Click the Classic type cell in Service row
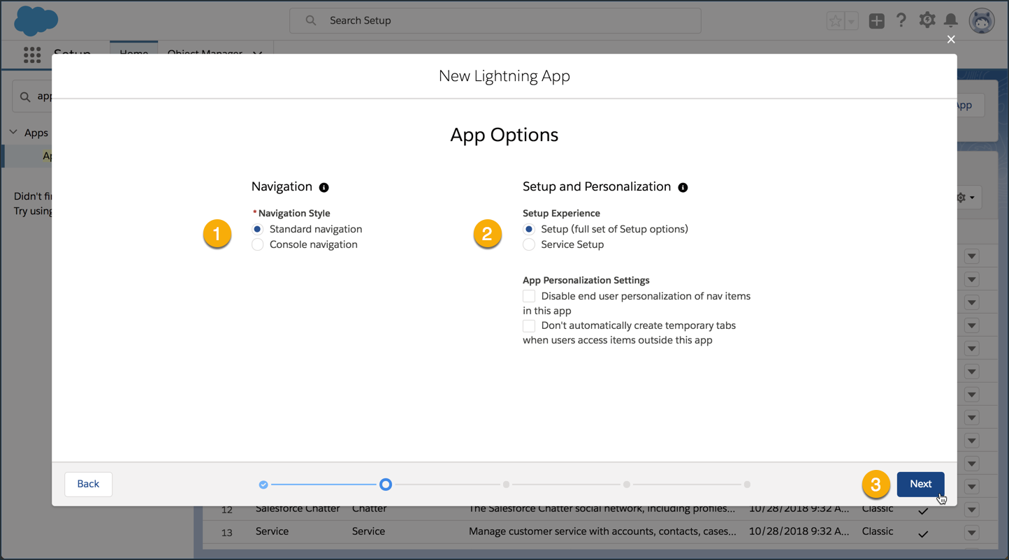Image resolution: width=1009 pixels, height=560 pixels. coord(878,531)
